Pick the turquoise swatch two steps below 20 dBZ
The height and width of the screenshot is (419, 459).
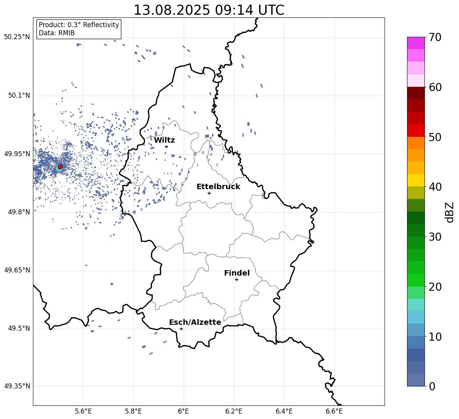(416, 305)
